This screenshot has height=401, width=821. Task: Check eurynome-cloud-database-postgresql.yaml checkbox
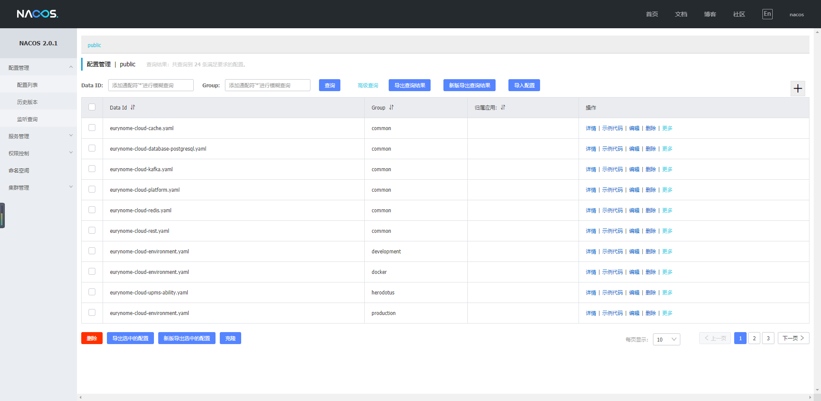(x=92, y=148)
